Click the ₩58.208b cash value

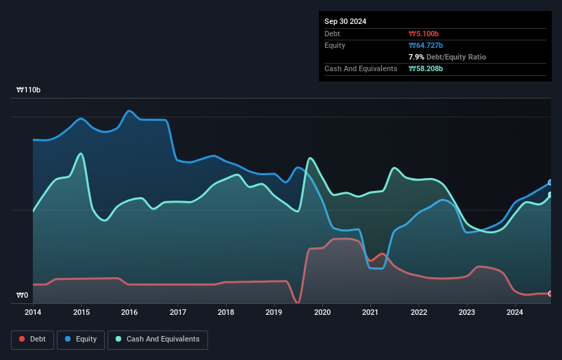(x=426, y=68)
